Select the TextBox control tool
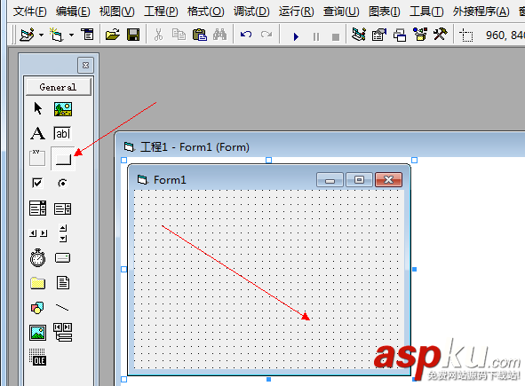This screenshot has height=386, width=525. point(62,133)
